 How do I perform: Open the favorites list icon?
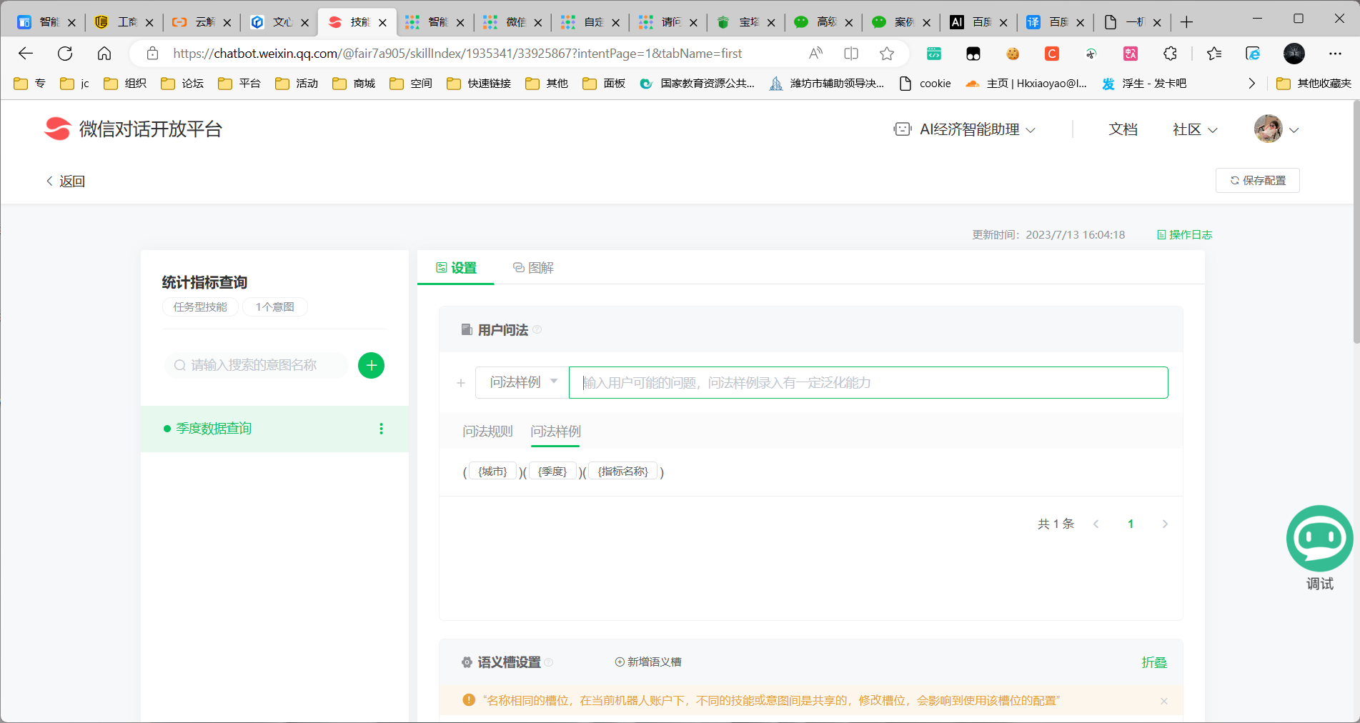click(1214, 54)
